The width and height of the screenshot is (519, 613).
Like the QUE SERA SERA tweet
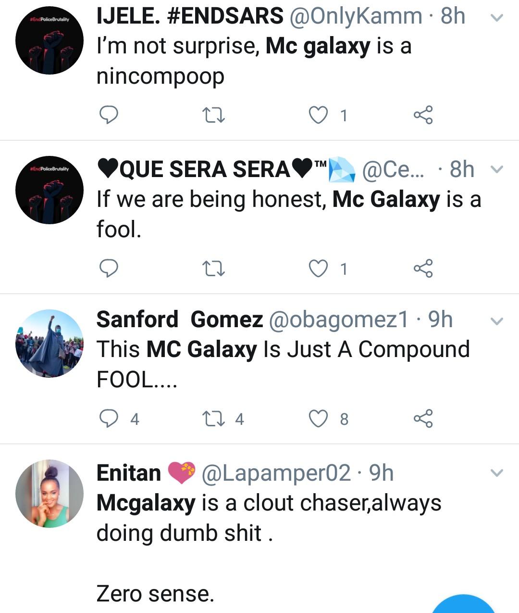pyautogui.click(x=318, y=268)
